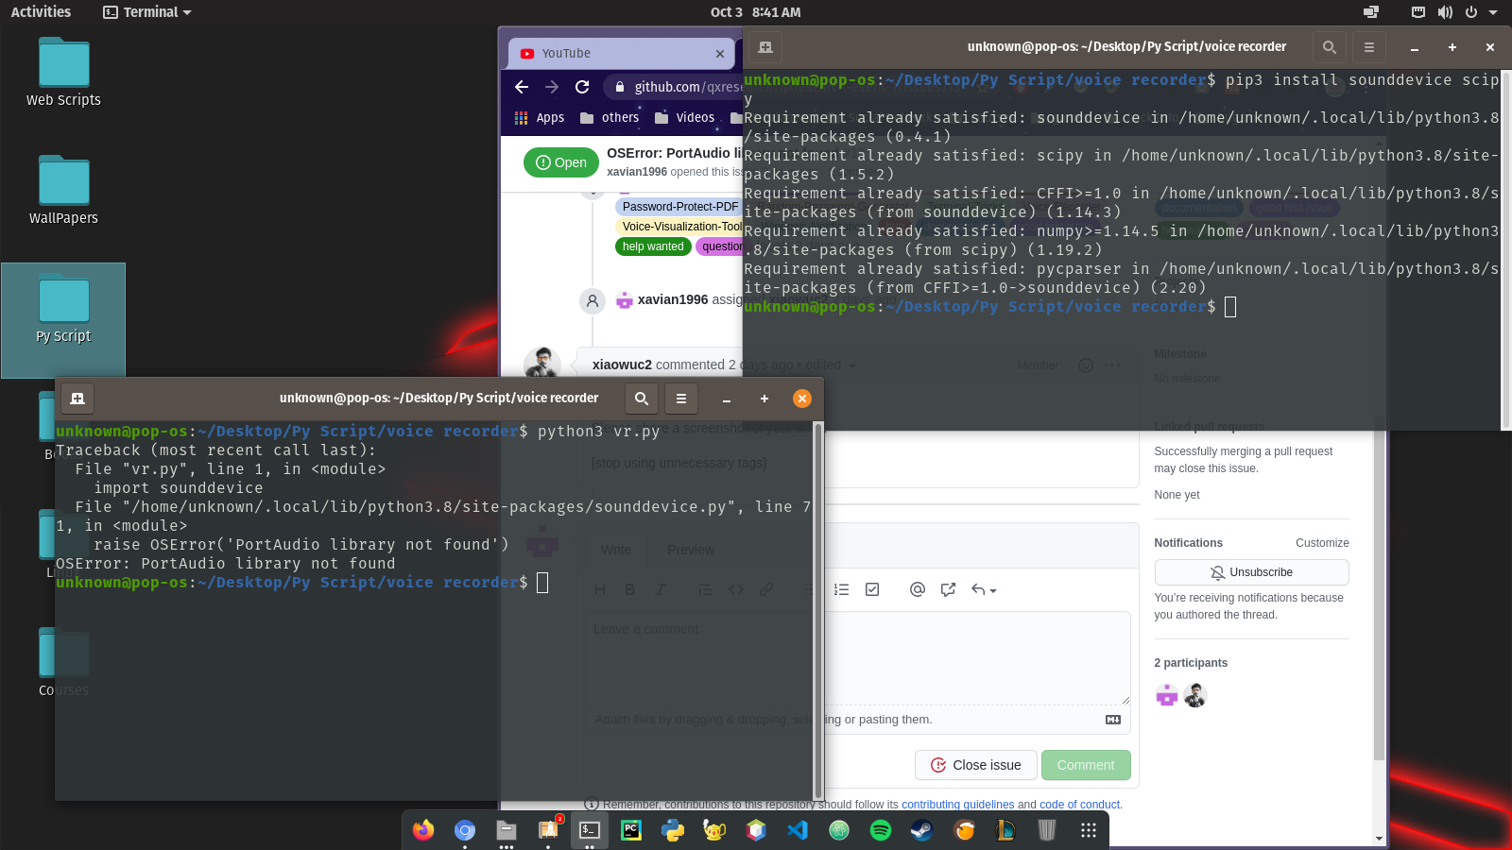Focus the Leave a comment text area
Screen dimensions: 1512x850
pyautogui.click(x=857, y=658)
